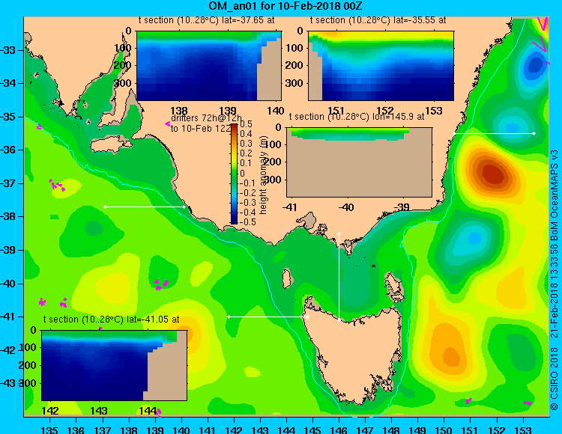Click the "-39" latitude label on the main left axis
The width and height of the screenshot is (562, 434).
[x=7, y=250]
